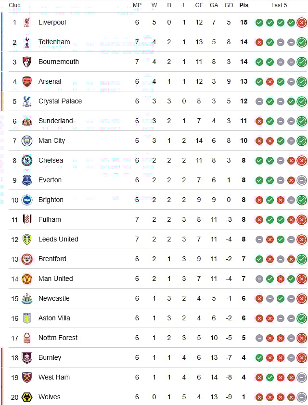Image resolution: width=308 pixels, height=405 pixels.
Task: Click the Burnley club crest
Action: coord(26,357)
